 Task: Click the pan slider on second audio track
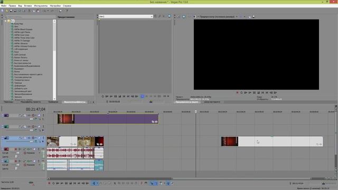tap(16, 168)
